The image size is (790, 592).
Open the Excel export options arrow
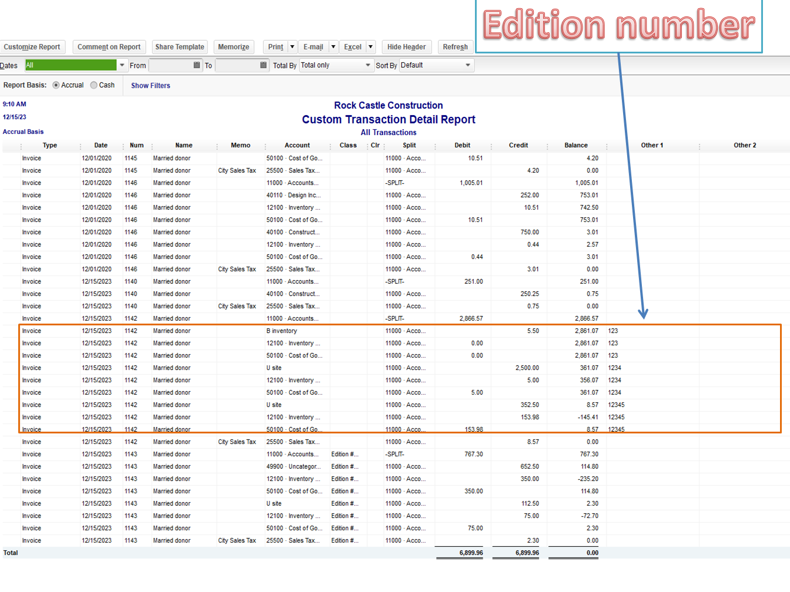click(370, 47)
